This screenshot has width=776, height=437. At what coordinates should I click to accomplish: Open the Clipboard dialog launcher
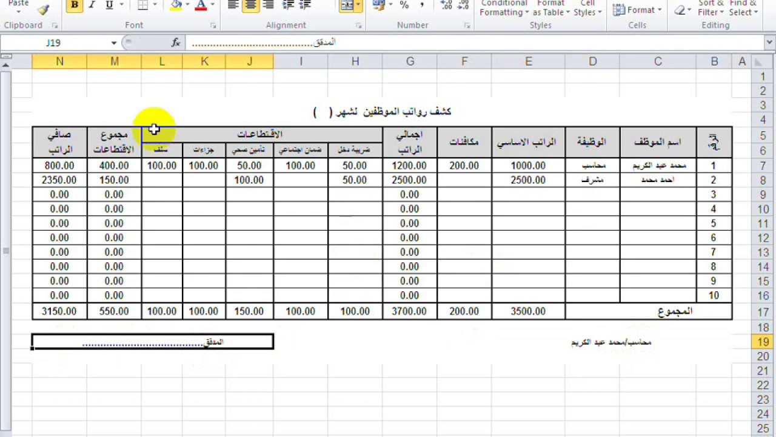point(55,26)
